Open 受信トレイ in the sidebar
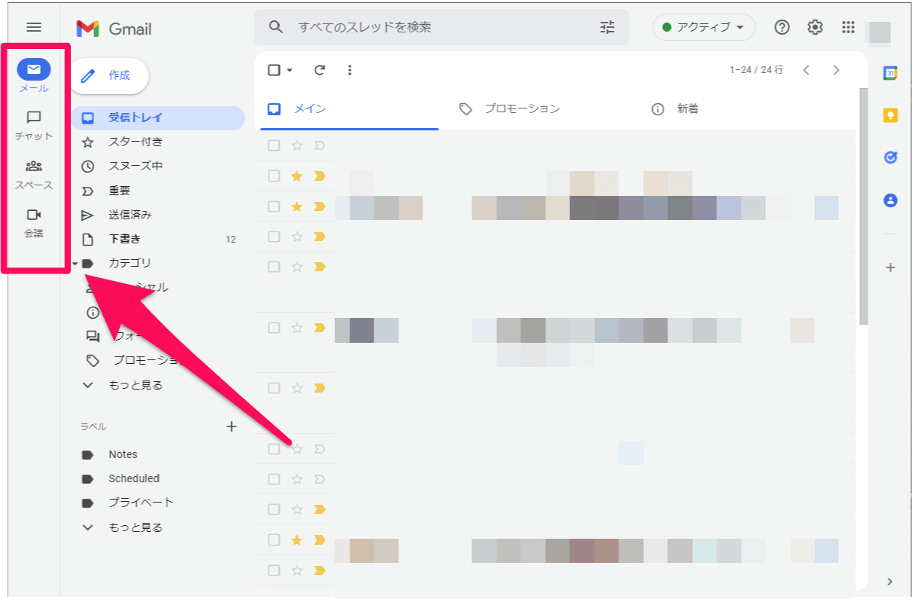This screenshot has height=599, width=912. [158, 118]
